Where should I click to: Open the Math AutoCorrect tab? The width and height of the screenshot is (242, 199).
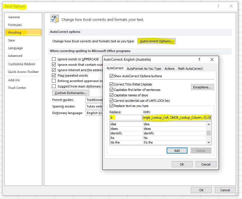pyautogui.click(x=190, y=69)
